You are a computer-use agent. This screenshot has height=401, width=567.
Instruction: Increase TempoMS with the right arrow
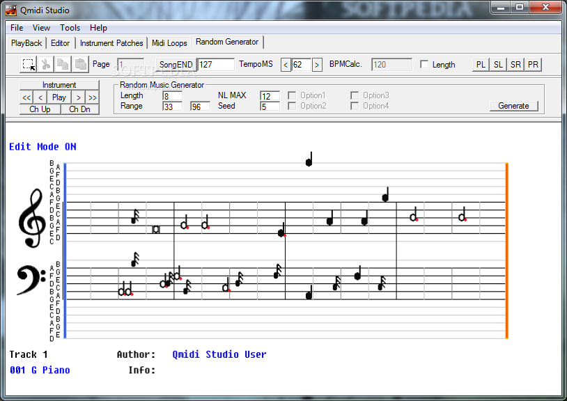[317, 65]
